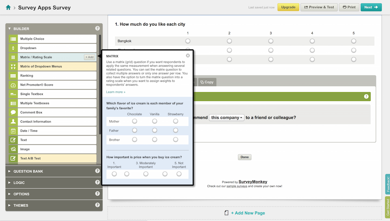Viewport: 390px width, 221px height.
Task: Click the Image question type icon
Action: pyautogui.click(x=13, y=149)
